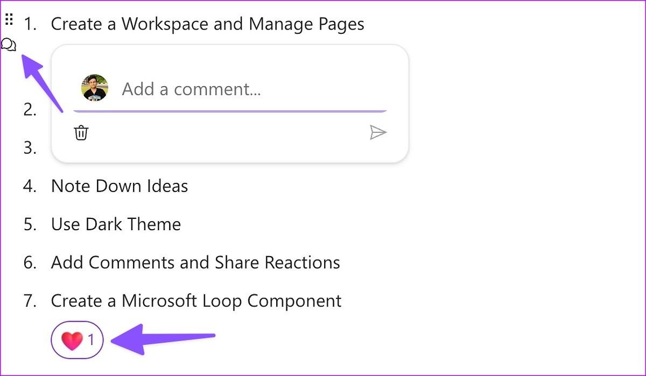Click list number '5.' marker
This screenshot has width=646, height=376.
click(30, 224)
